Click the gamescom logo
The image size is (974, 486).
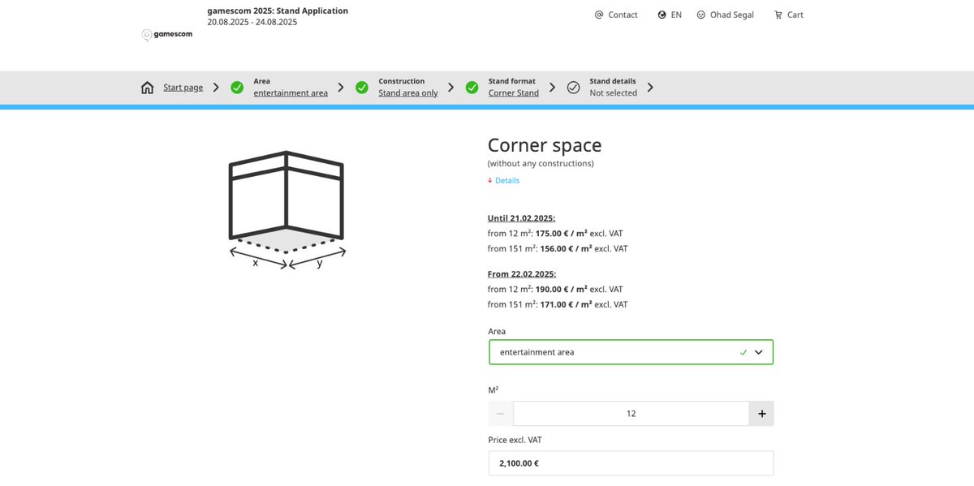(168, 35)
